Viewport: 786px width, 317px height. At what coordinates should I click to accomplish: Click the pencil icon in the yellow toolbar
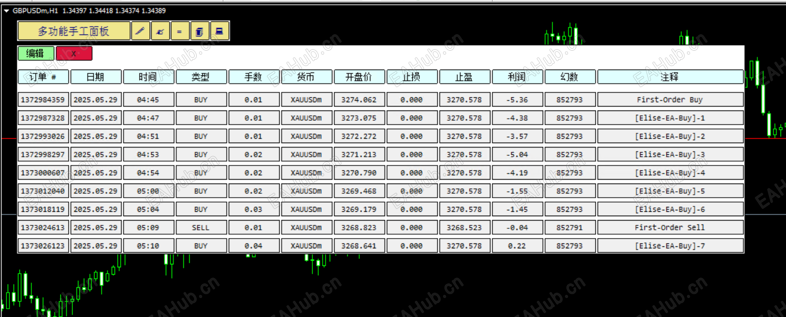[x=141, y=31]
